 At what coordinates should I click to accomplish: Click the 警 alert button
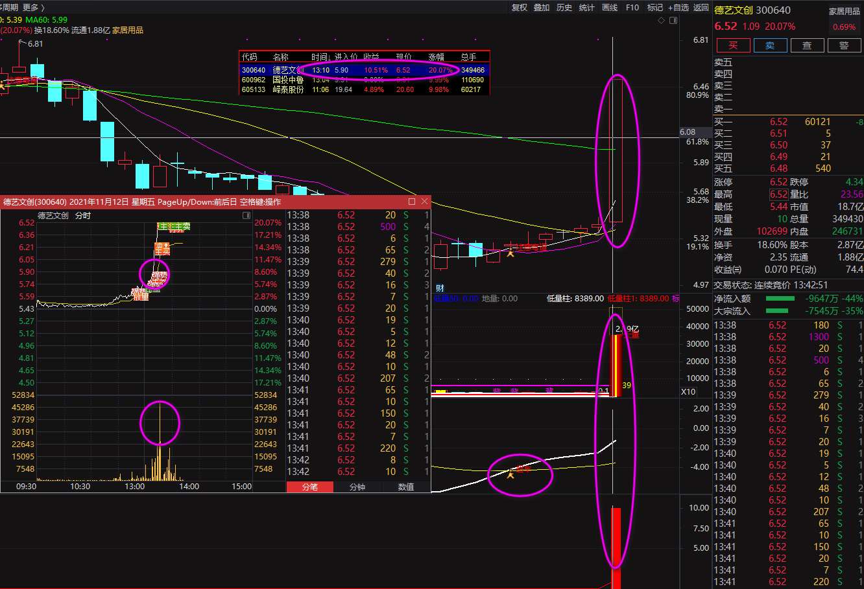(844, 45)
